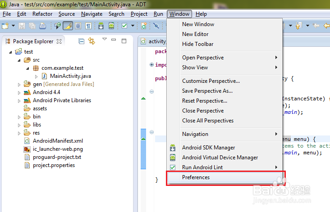Image resolution: width=330 pixels, height=212 pixels.
Task: Select AndroidManifest.xml in the tree
Action: [58, 141]
